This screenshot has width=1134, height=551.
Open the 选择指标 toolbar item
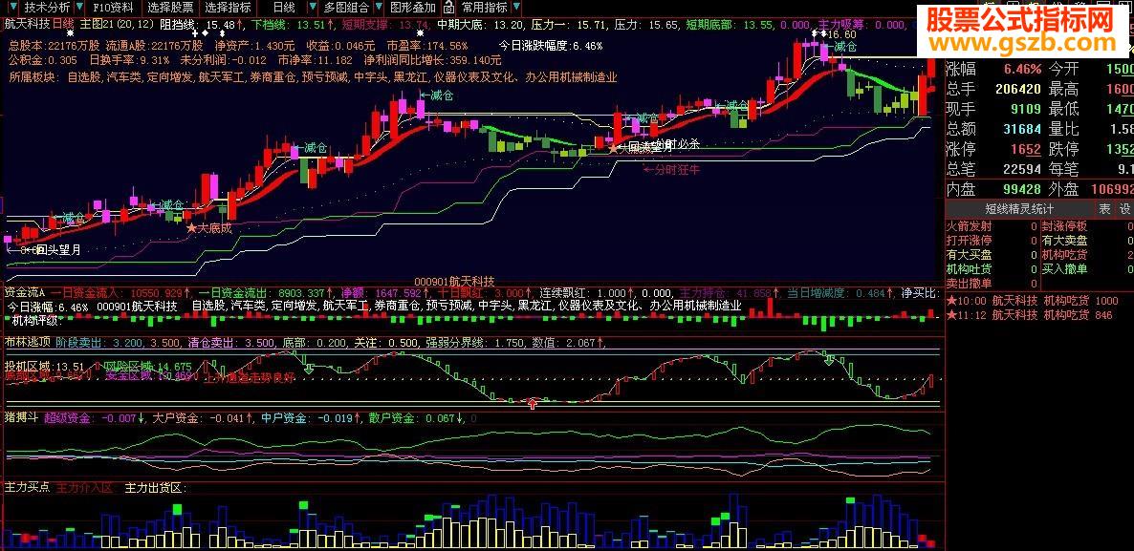pyautogui.click(x=228, y=8)
